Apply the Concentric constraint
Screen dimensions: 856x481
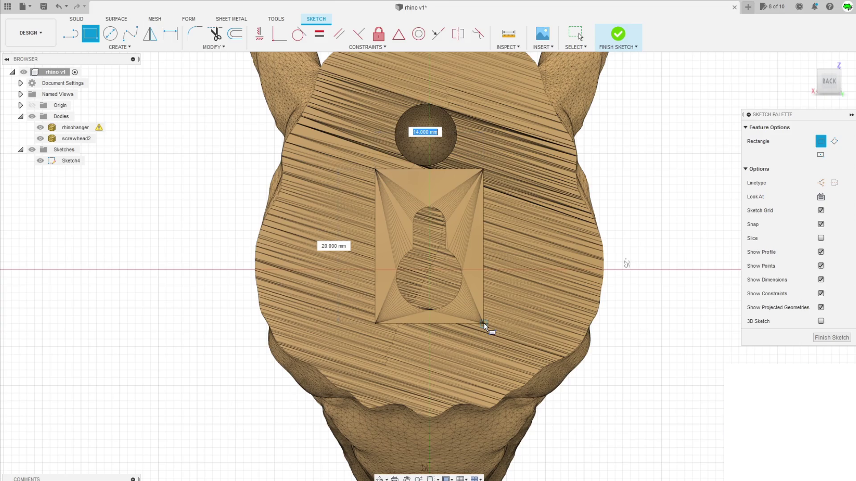point(419,33)
